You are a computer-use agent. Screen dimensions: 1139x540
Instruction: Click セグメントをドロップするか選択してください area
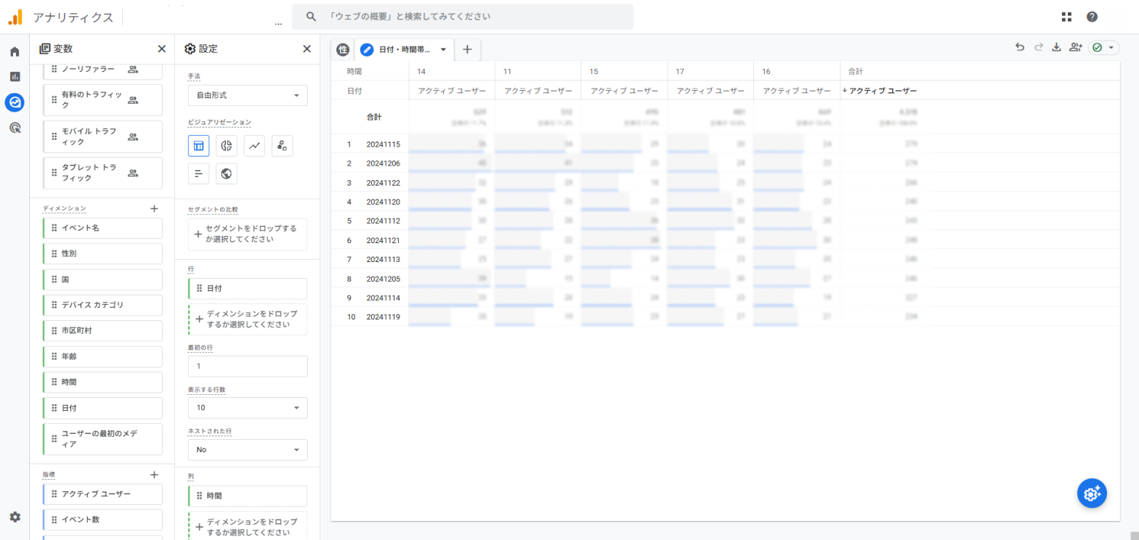247,234
